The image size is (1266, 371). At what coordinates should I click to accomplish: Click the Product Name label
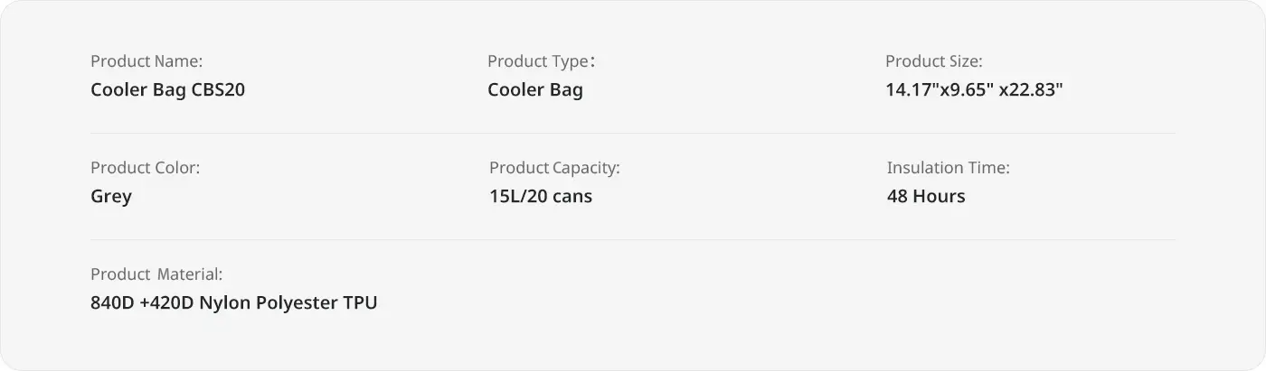point(146,61)
